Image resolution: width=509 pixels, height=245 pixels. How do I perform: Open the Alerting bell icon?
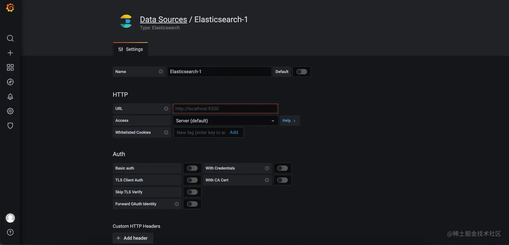point(10,96)
